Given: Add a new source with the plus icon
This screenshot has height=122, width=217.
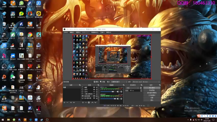Looking at the screenshot, I should pos(83,102).
